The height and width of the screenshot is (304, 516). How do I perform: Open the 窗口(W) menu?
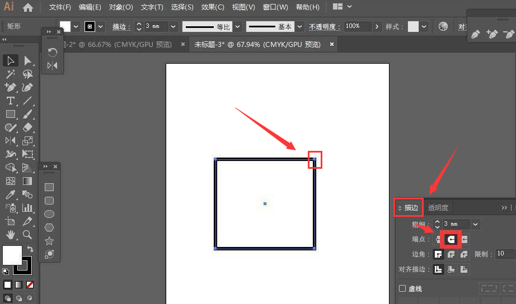click(275, 7)
